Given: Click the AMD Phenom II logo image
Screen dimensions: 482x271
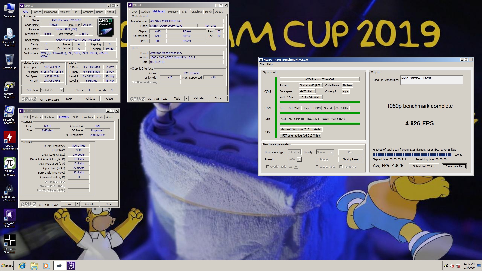Looking at the screenshot, I should click(105, 27).
